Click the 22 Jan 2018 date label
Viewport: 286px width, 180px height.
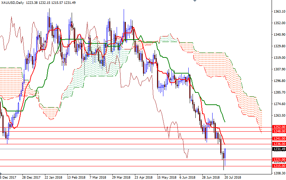(54, 177)
